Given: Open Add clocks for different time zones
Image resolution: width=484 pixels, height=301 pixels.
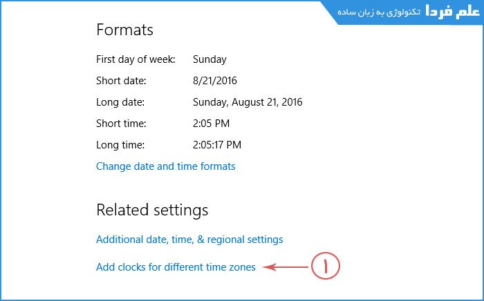Looking at the screenshot, I should [176, 267].
